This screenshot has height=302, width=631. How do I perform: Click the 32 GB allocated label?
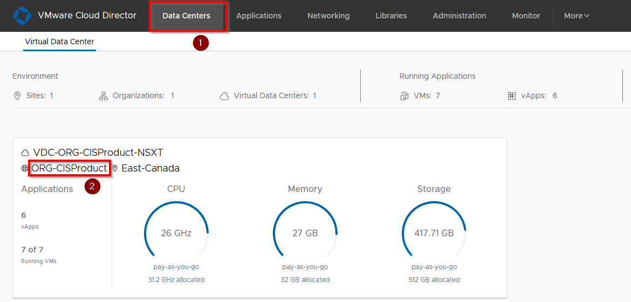305,279
